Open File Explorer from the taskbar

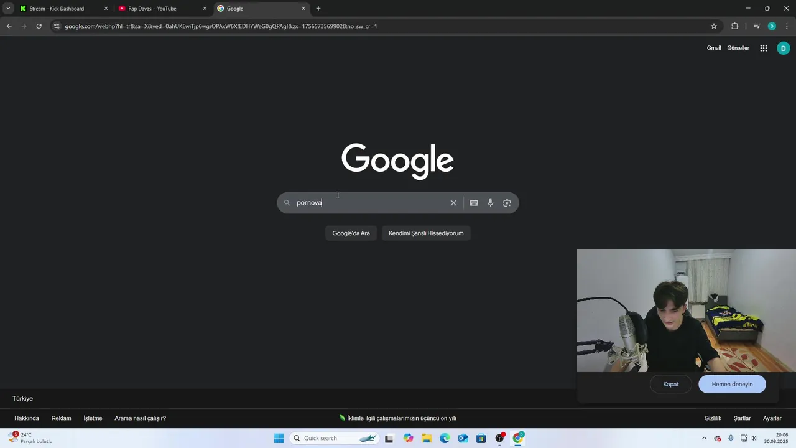[427, 438]
